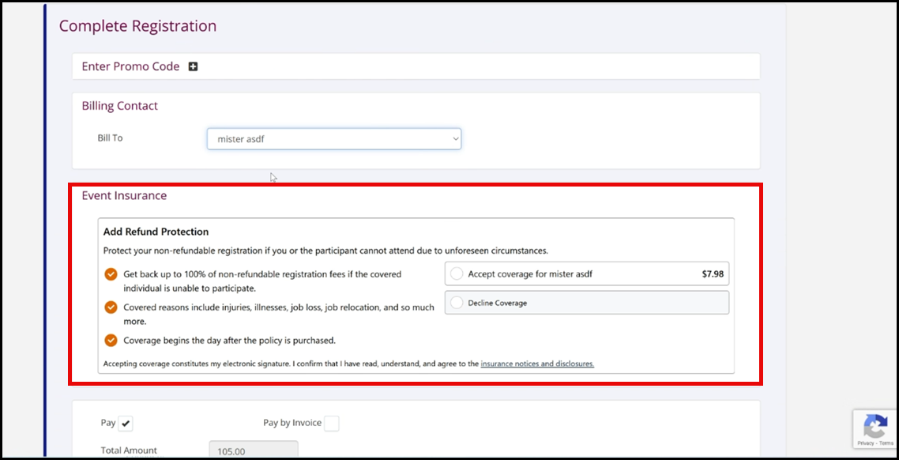
Task: Select Accept coverage for mister asdf radio
Action: click(x=457, y=274)
